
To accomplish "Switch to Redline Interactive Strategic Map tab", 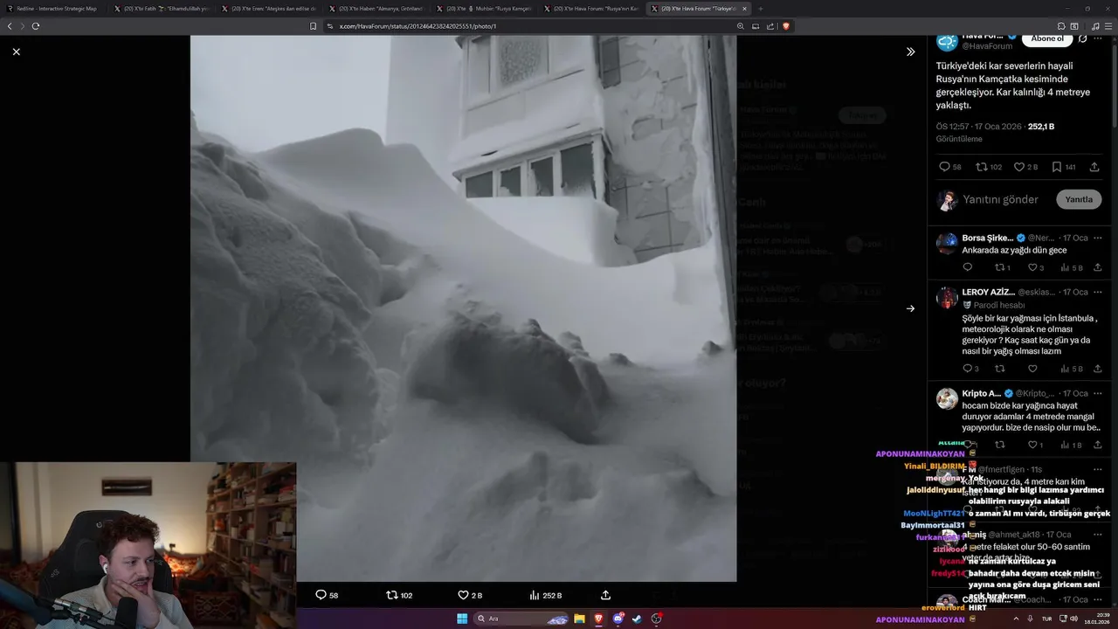I will point(54,9).
